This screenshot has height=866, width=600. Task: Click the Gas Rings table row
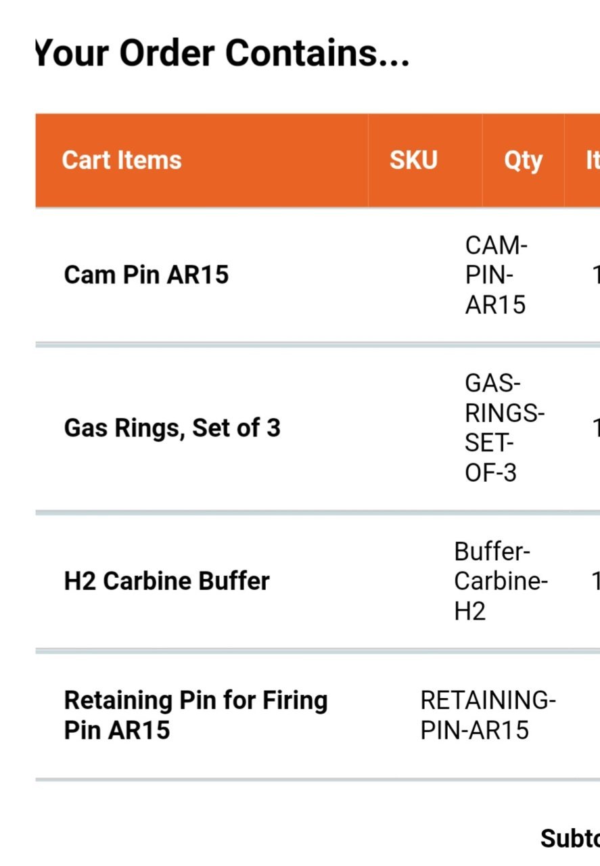click(x=317, y=428)
